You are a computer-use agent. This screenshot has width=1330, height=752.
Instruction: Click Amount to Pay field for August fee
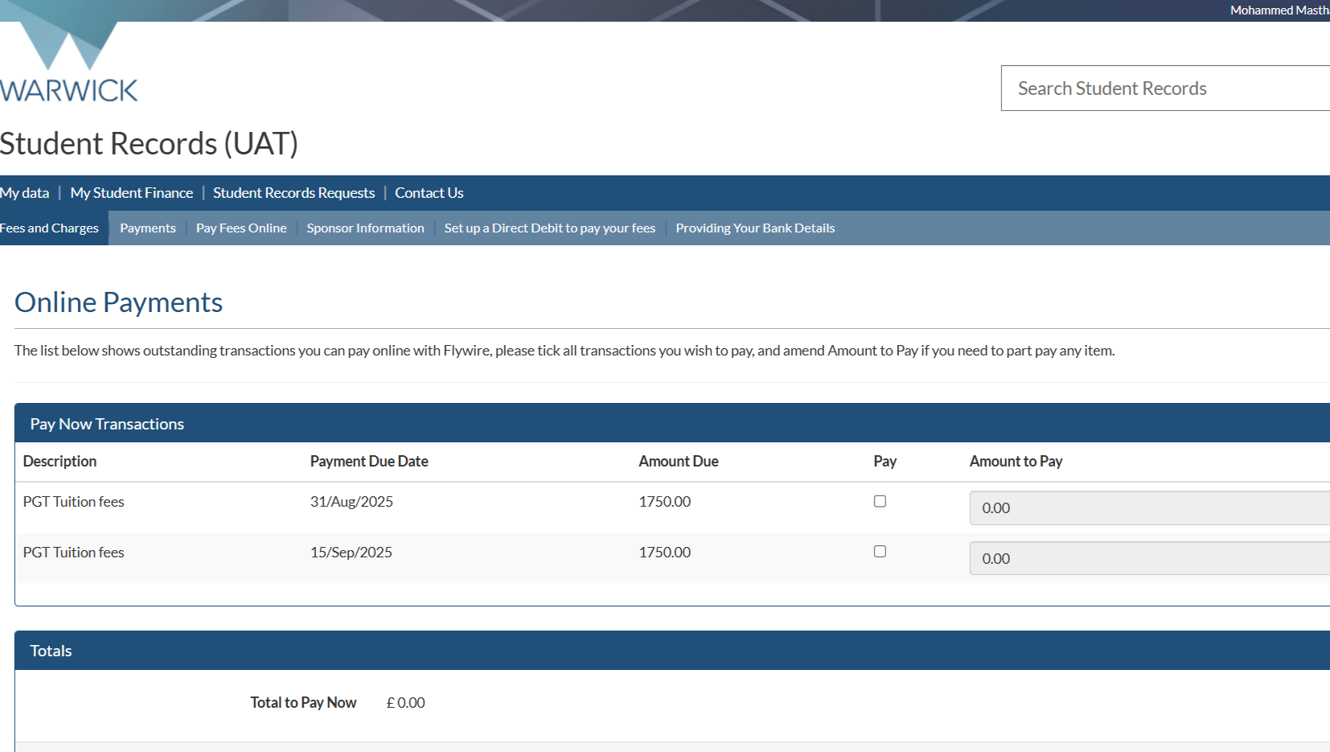coord(1150,508)
